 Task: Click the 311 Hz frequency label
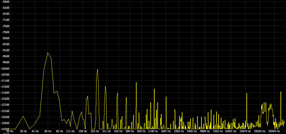click(x=107, y=131)
